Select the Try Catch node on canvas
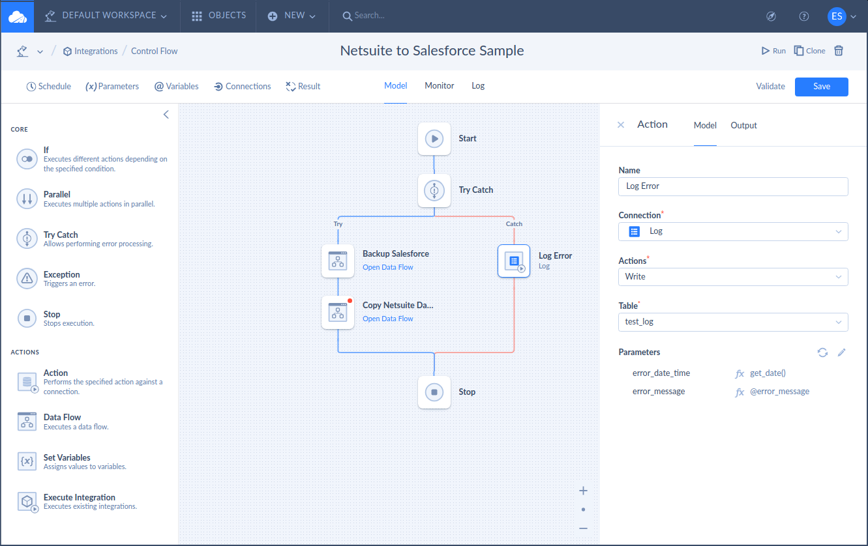868x546 pixels. (x=434, y=190)
